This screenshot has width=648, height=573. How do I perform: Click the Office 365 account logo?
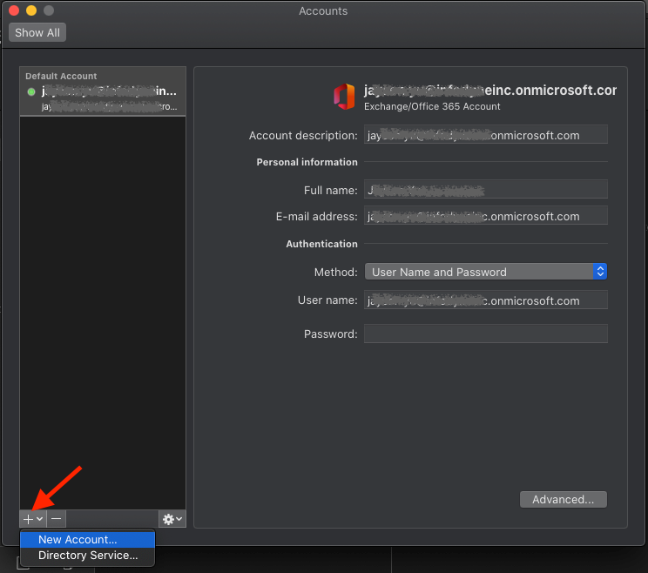click(x=344, y=97)
